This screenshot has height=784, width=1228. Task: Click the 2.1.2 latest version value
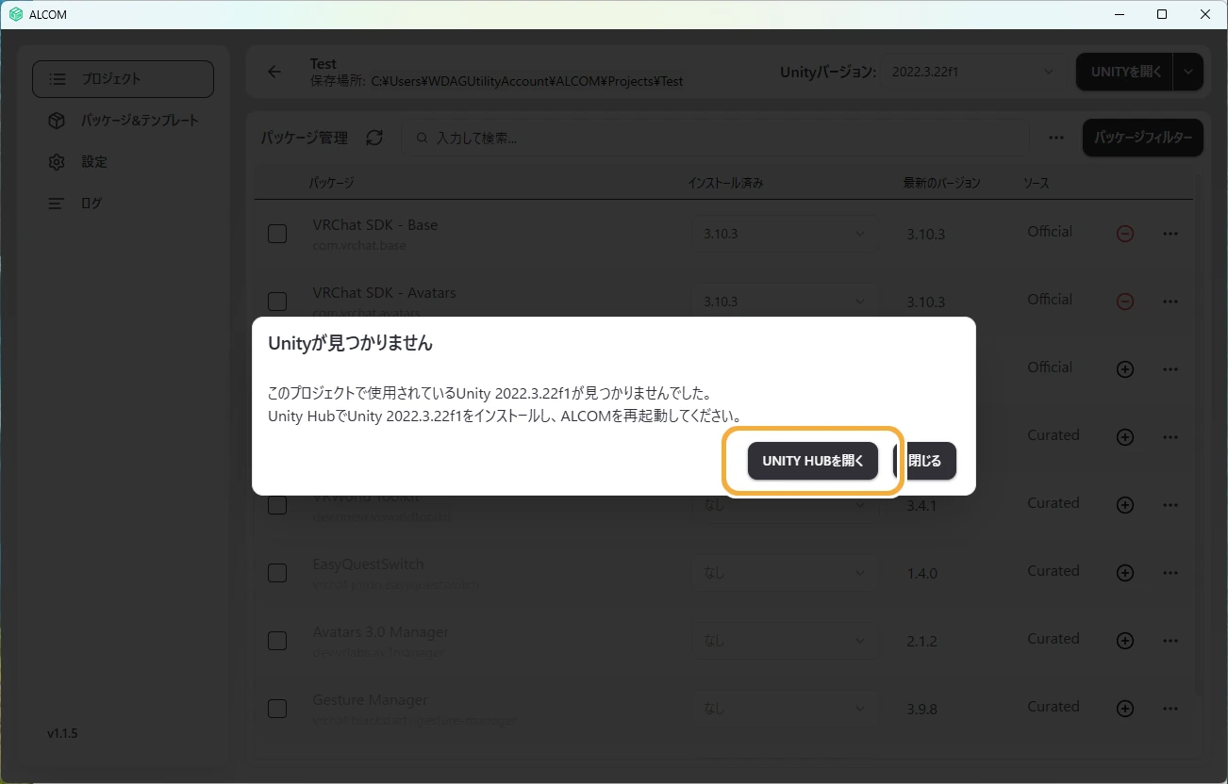click(x=922, y=641)
